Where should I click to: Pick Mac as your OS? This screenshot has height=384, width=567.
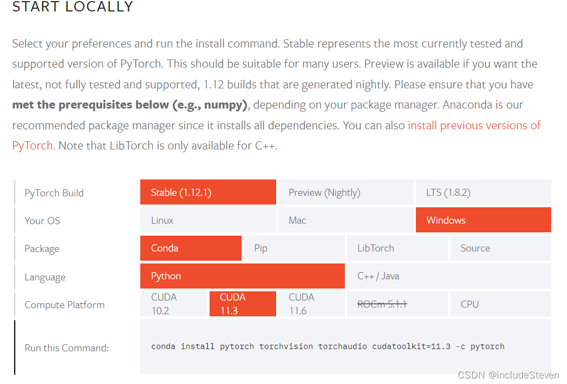[x=345, y=220]
